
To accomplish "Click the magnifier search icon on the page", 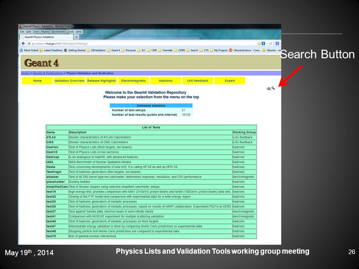I will click(x=273, y=88).
